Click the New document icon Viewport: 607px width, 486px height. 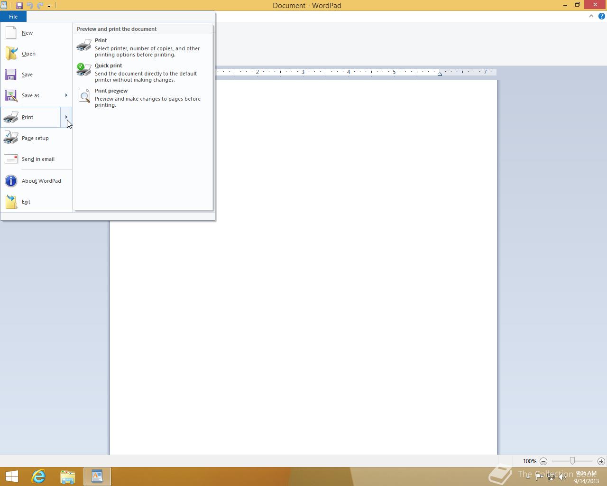pyautogui.click(x=11, y=33)
